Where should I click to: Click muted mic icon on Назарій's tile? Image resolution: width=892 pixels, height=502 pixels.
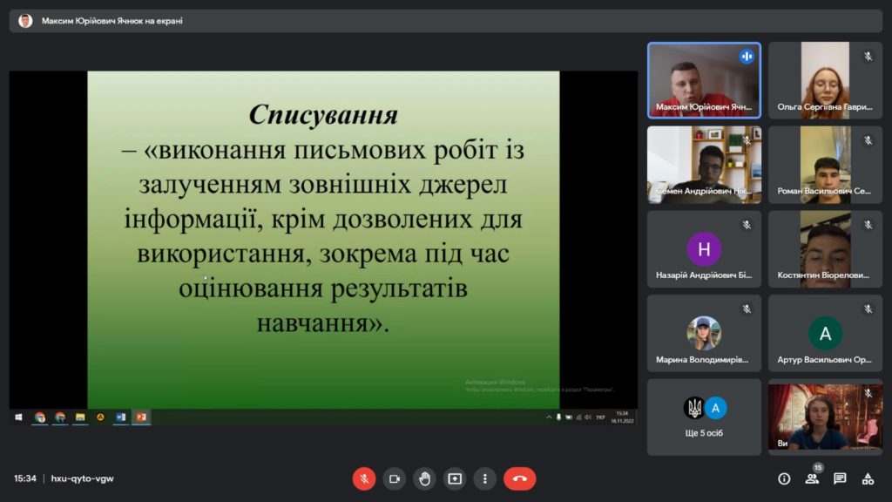(747, 225)
